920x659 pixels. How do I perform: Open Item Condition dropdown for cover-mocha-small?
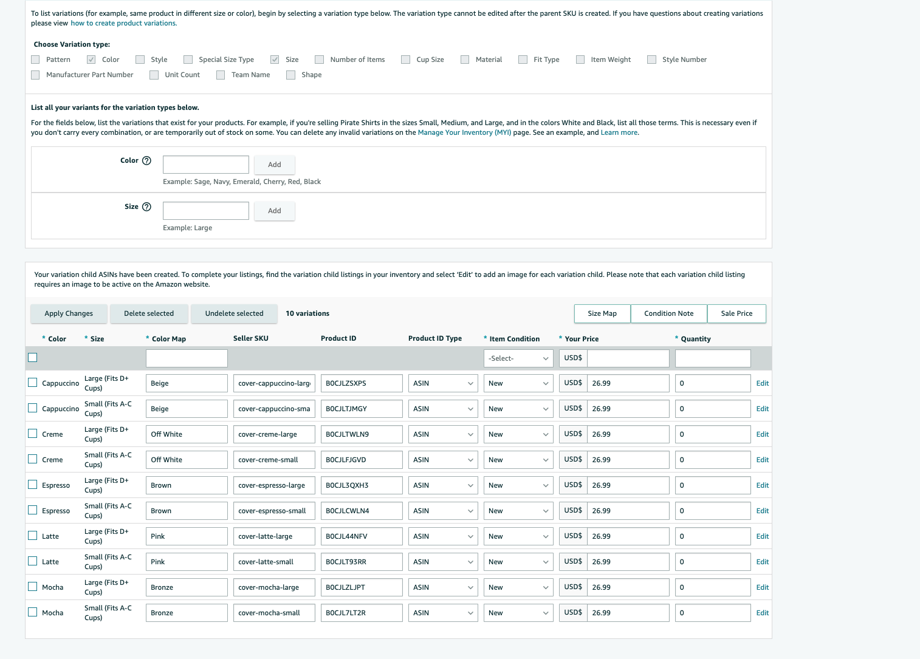pyautogui.click(x=518, y=613)
